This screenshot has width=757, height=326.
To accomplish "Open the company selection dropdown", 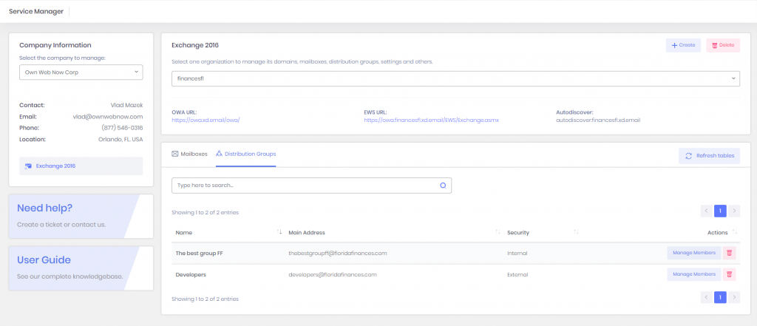I will [81, 72].
